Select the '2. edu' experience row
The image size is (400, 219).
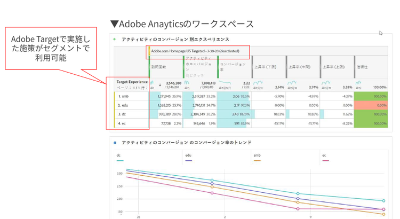[x=132, y=105]
